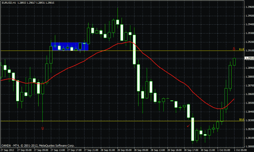This screenshot has height=152, width=254.
Task: Click the 27 Sep 21:00 time label
Action: tap(91, 150)
